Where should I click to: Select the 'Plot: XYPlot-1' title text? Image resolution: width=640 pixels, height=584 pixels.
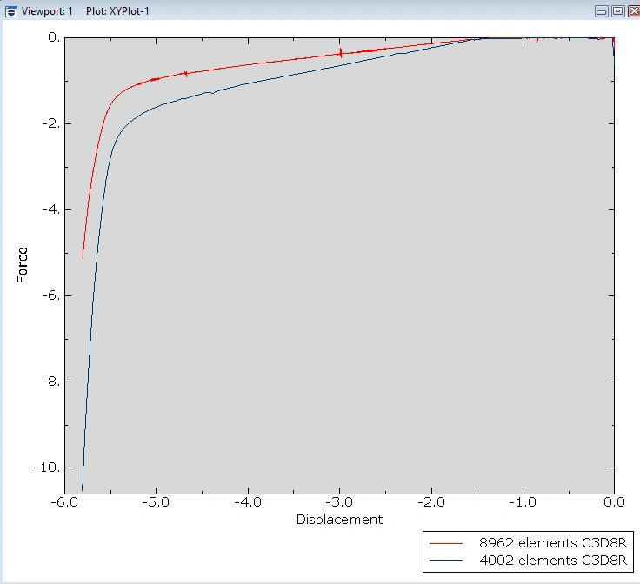(x=117, y=11)
